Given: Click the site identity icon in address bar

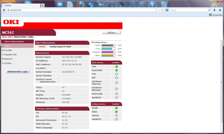Looking at the screenshot, I should click(8, 10).
